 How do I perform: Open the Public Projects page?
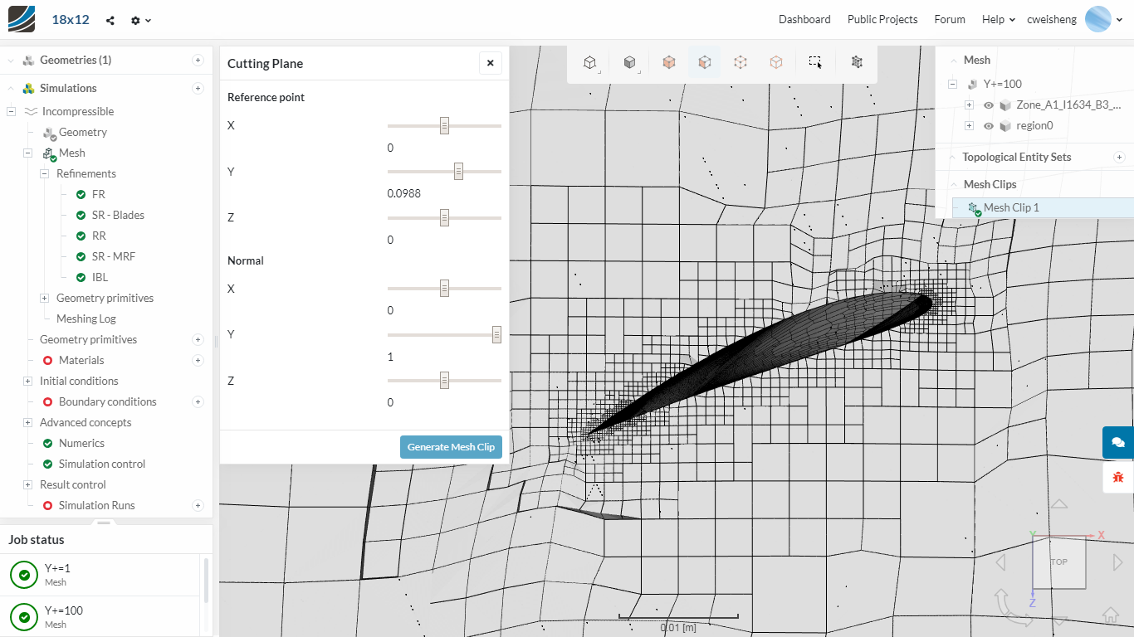[882, 19]
